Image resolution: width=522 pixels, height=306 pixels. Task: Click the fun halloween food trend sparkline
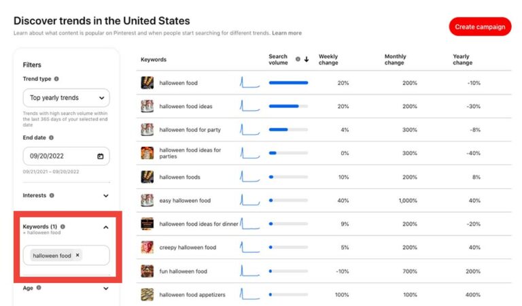(x=249, y=271)
